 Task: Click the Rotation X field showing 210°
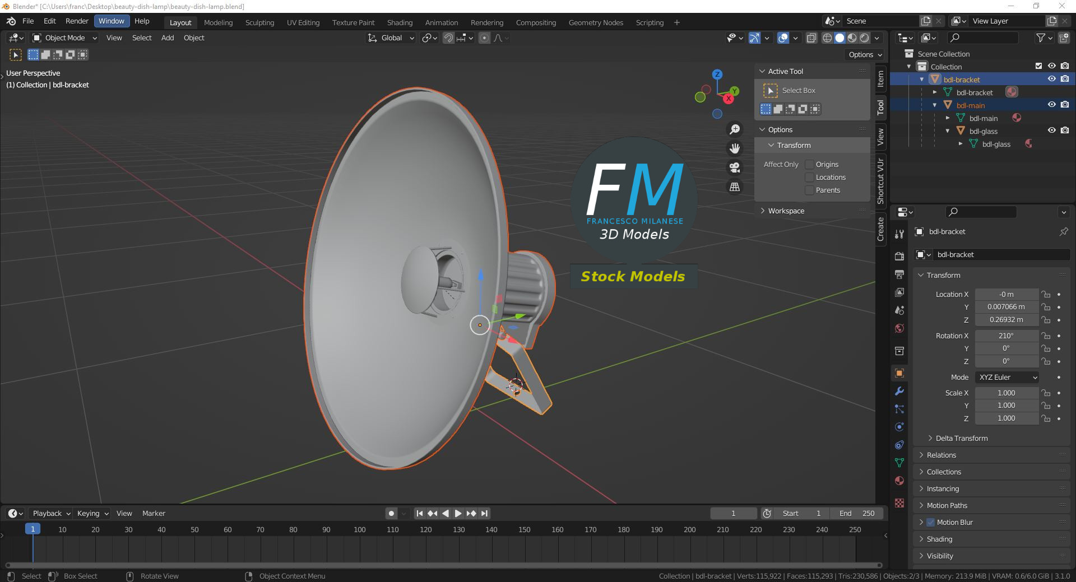pos(1007,336)
